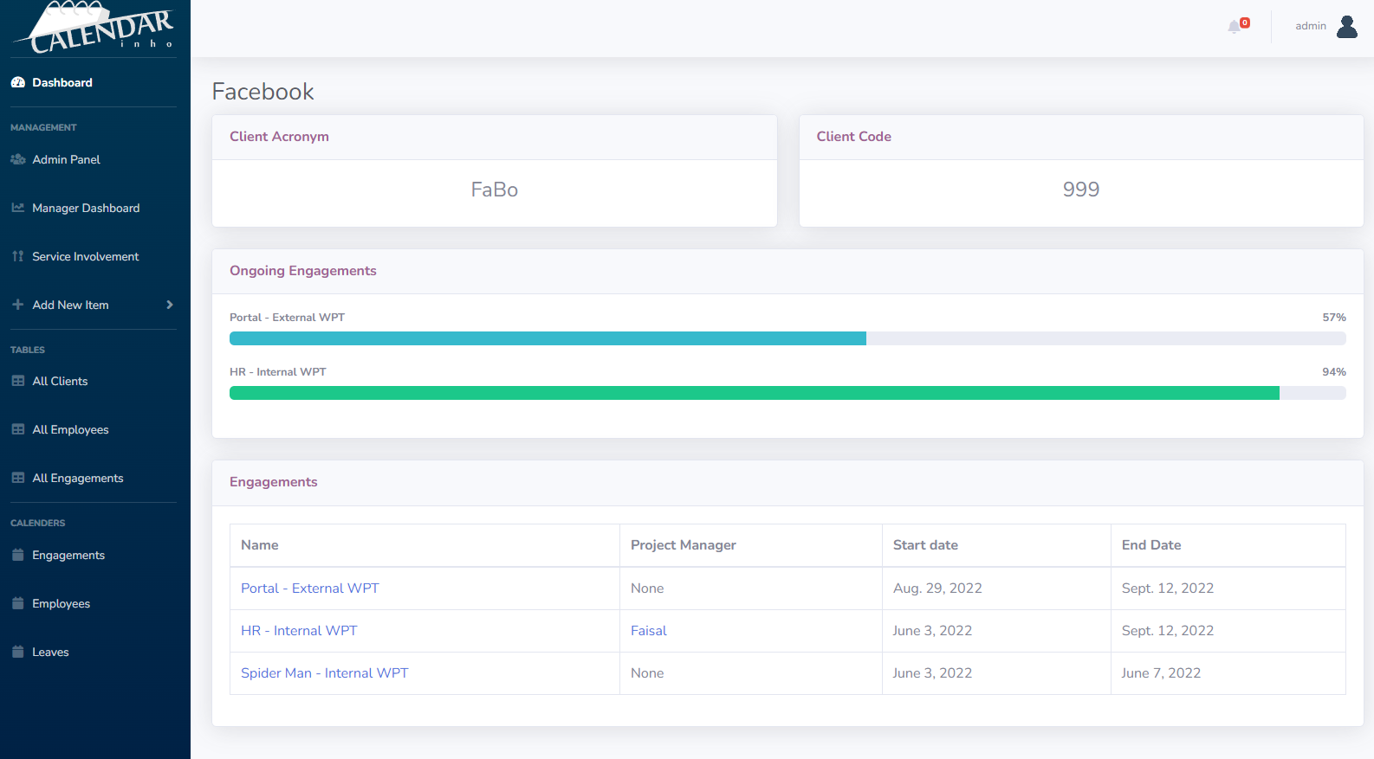Open the Portal - External WPT engagement link

point(310,589)
